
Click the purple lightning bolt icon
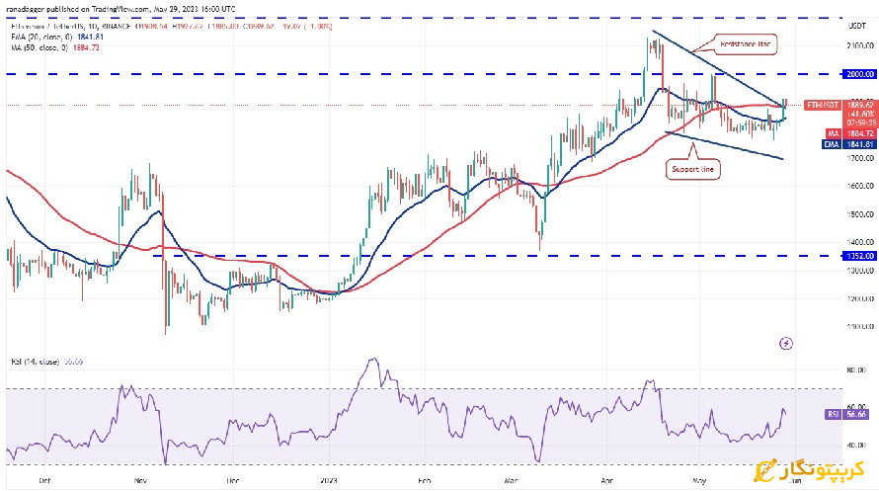[x=786, y=343]
